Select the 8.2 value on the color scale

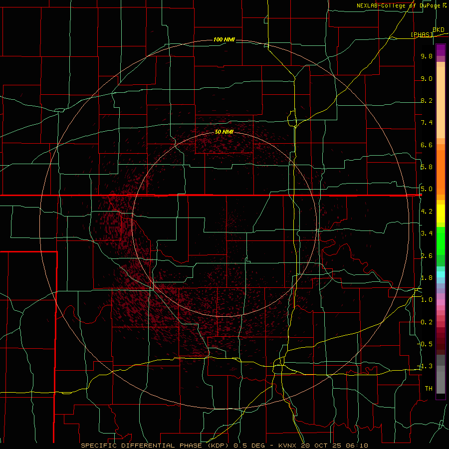pos(427,100)
